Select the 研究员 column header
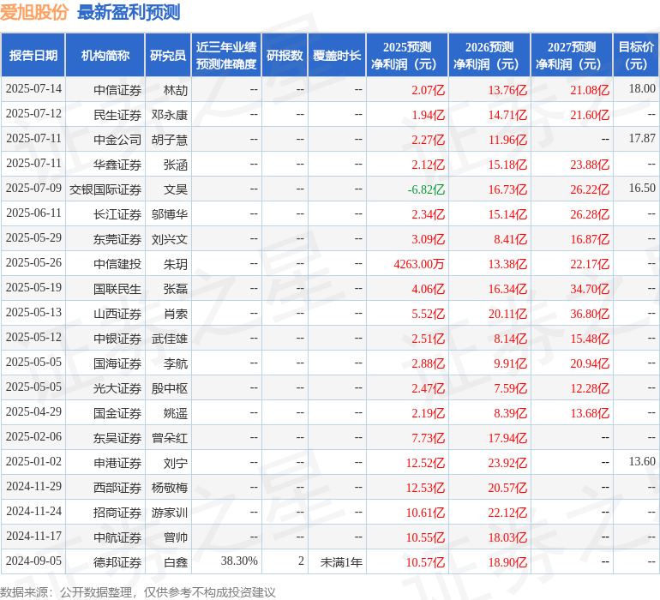Screen dimensions: 660x600 coord(167,56)
